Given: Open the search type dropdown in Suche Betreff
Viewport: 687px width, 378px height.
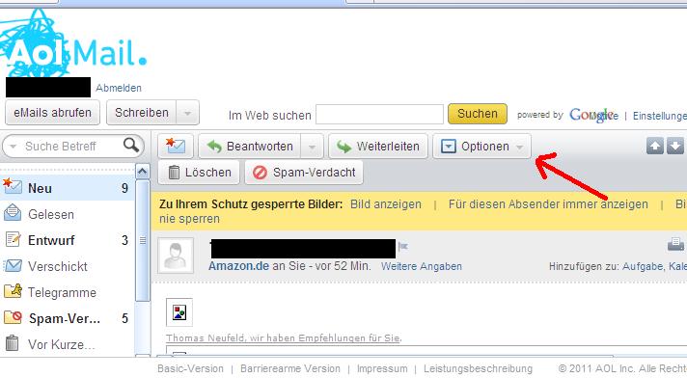Looking at the screenshot, I should [x=13, y=147].
